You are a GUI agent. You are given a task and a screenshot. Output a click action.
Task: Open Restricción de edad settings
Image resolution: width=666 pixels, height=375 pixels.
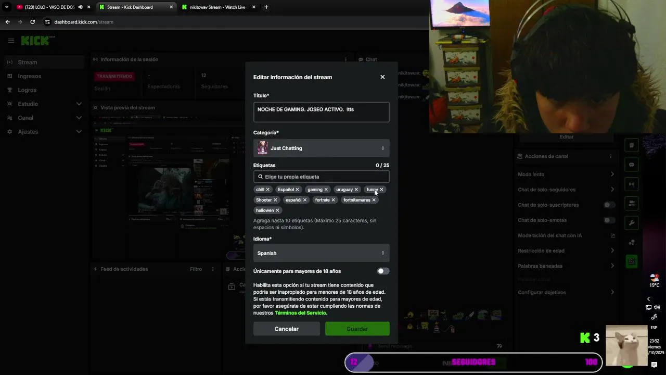tap(566, 251)
